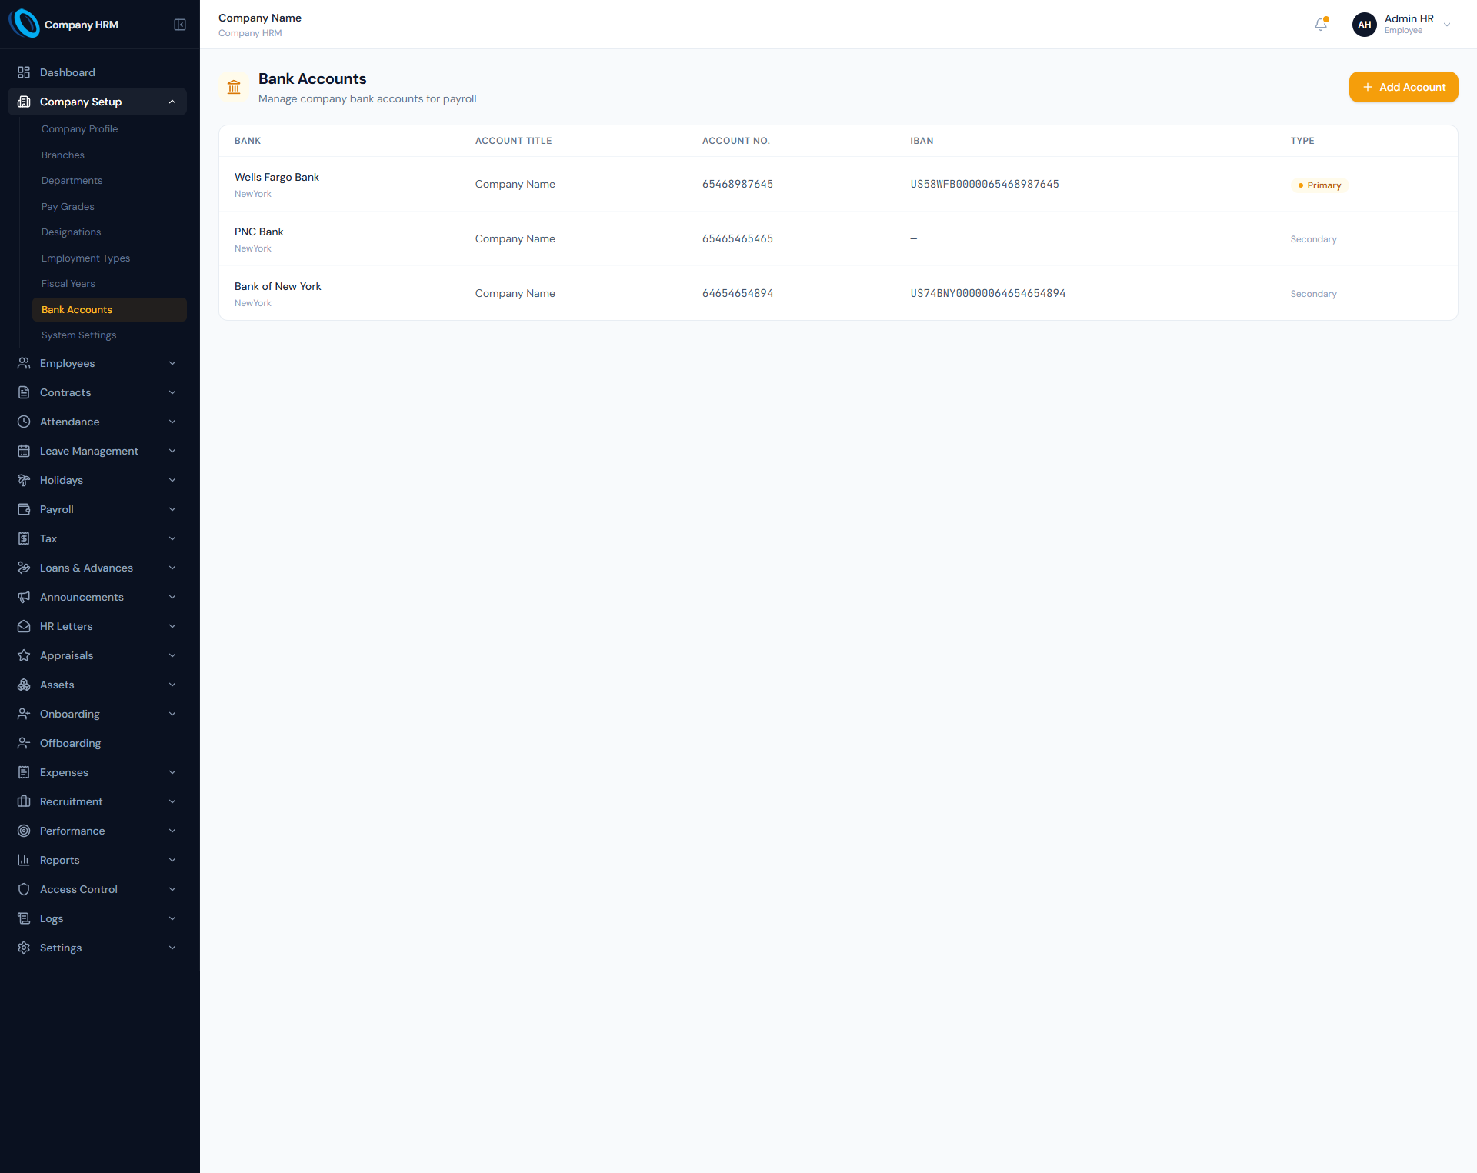The image size is (1477, 1173).
Task: Click the Assets boxes icon
Action: point(24,685)
